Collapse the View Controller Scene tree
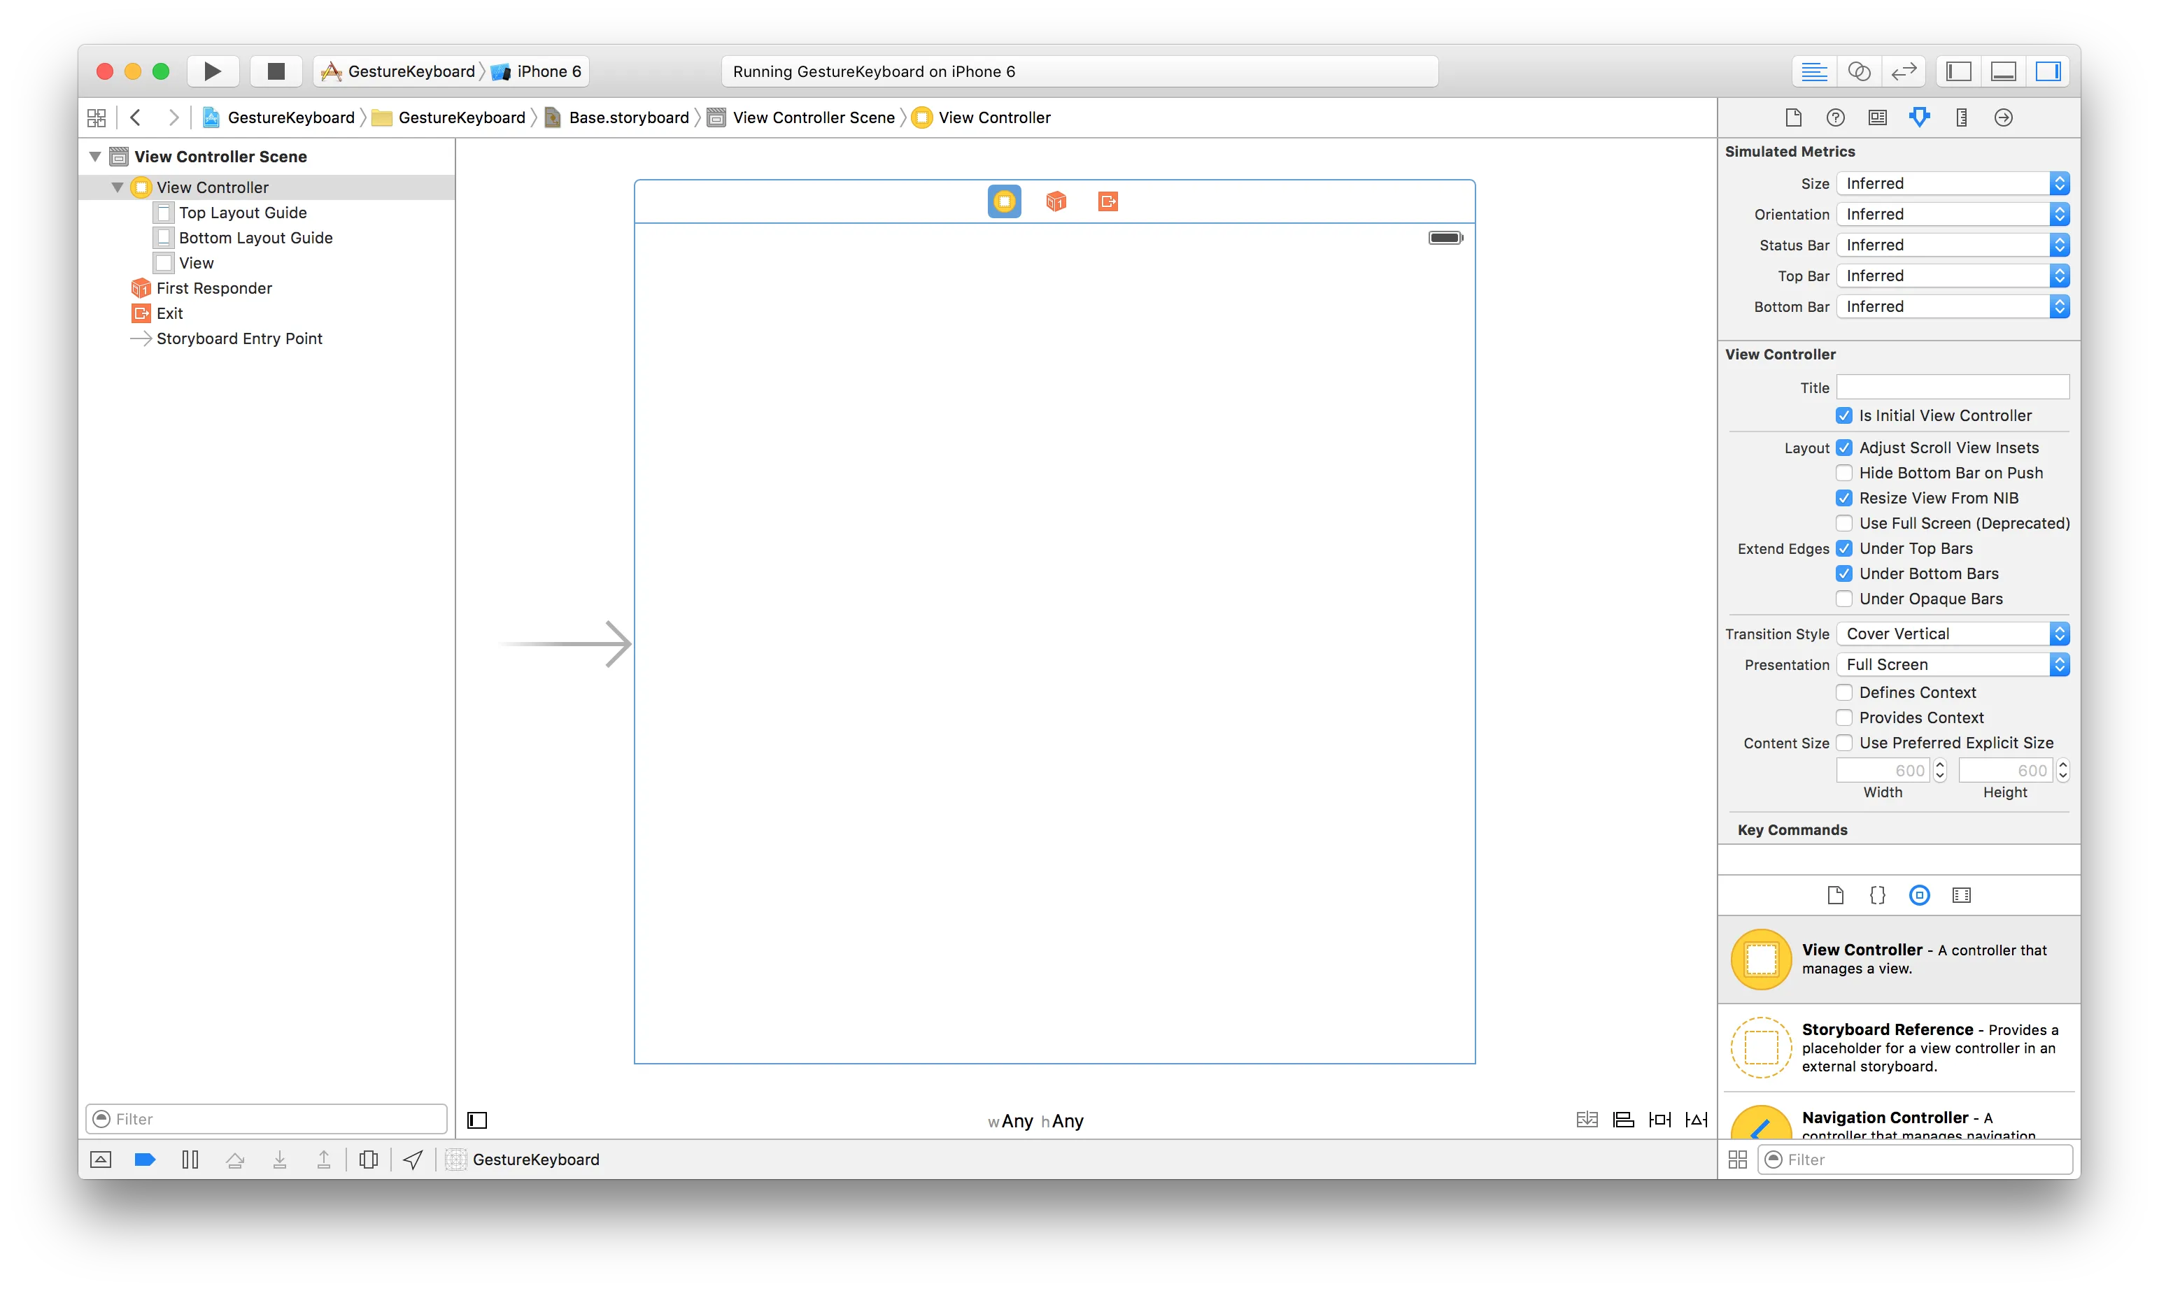This screenshot has width=2159, height=1291. pyautogui.click(x=95, y=157)
